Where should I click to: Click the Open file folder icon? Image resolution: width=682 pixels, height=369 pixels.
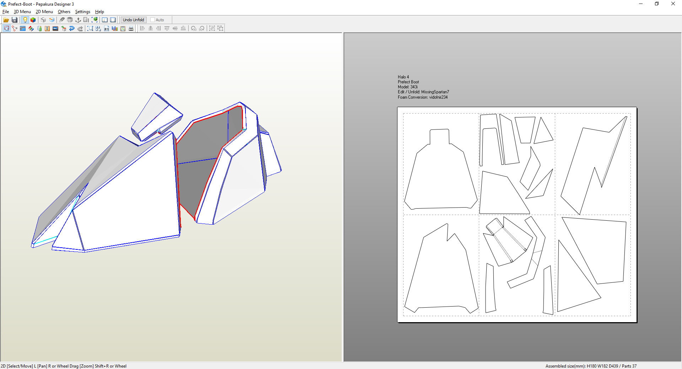pos(6,20)
